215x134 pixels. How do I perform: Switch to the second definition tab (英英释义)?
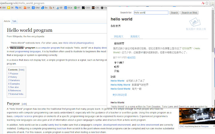(135, 37)
